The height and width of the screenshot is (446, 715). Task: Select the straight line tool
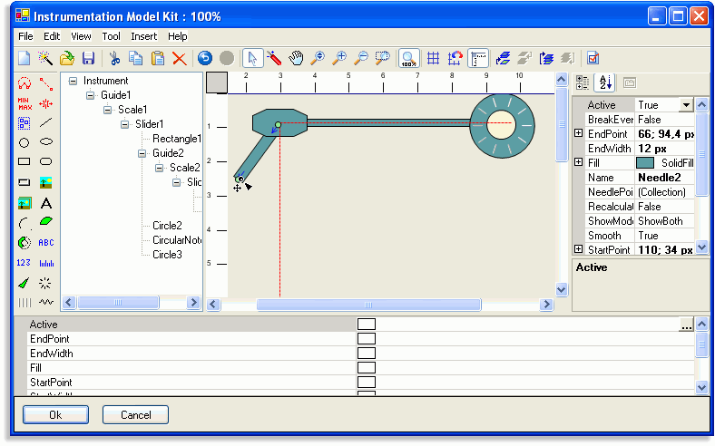click(x=46, y=122)
